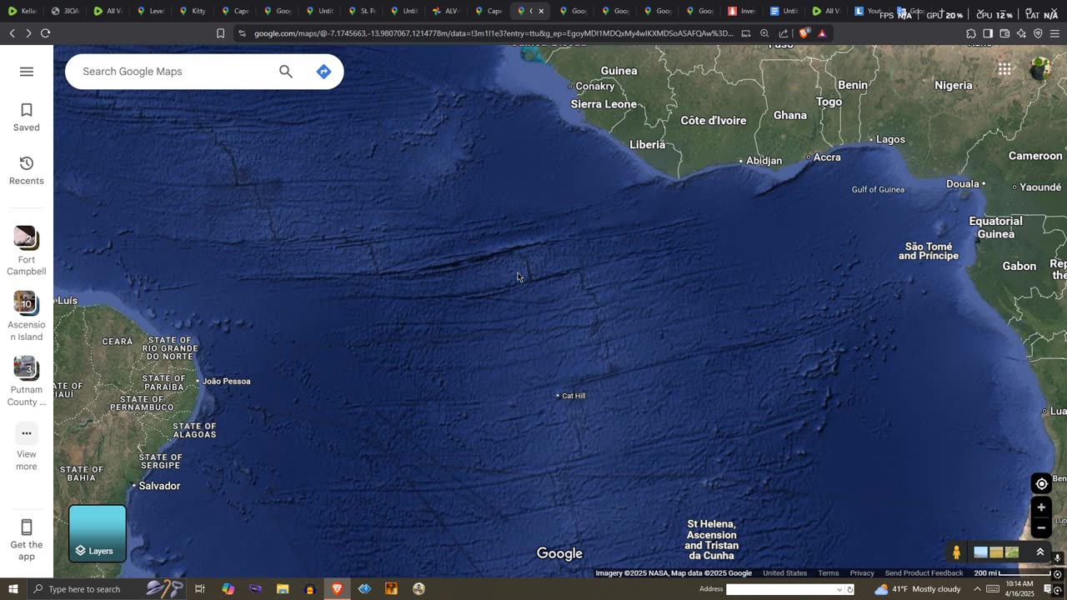Switch map type with the Layers tile
1067x600 pixels.
[x=98, y=533]
